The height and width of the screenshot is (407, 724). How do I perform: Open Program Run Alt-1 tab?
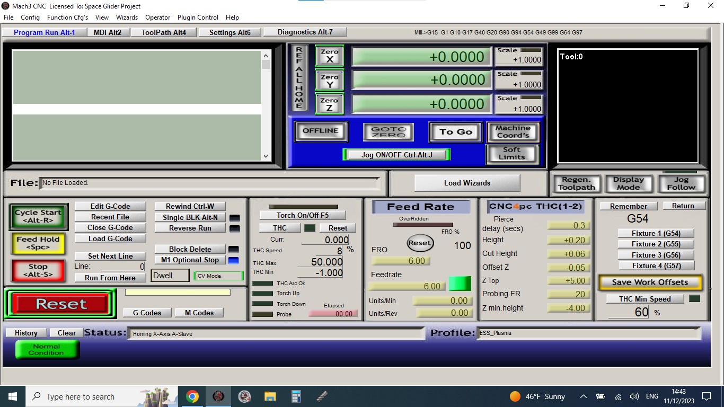tap(45, 32)
